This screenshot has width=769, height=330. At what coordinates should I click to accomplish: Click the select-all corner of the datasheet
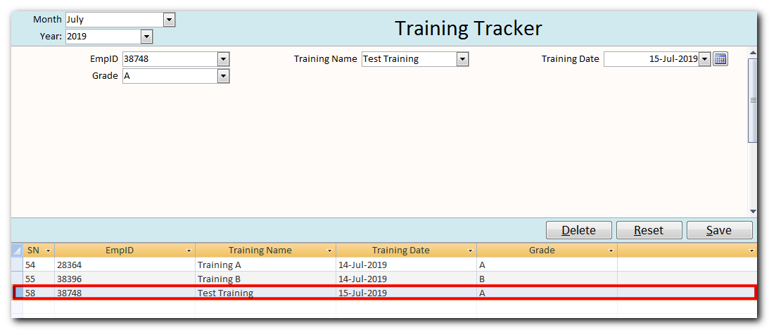[17, 250]
